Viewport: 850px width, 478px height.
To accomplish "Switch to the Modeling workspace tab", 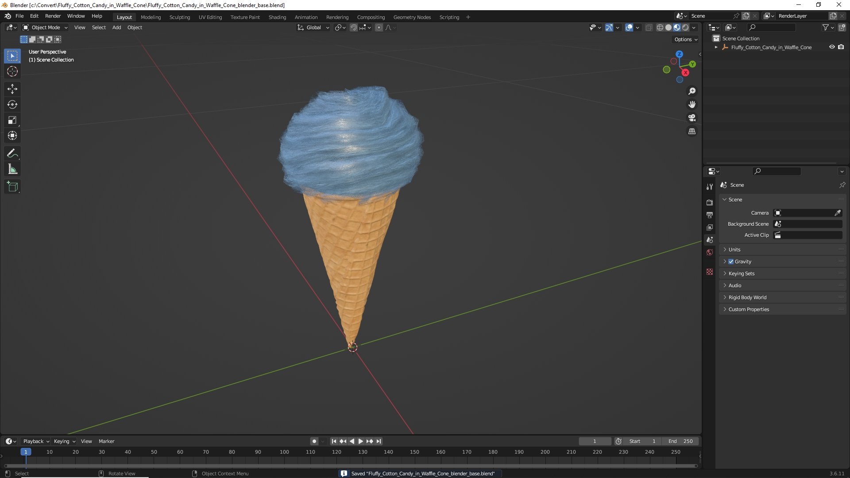I will coord(151,17).
